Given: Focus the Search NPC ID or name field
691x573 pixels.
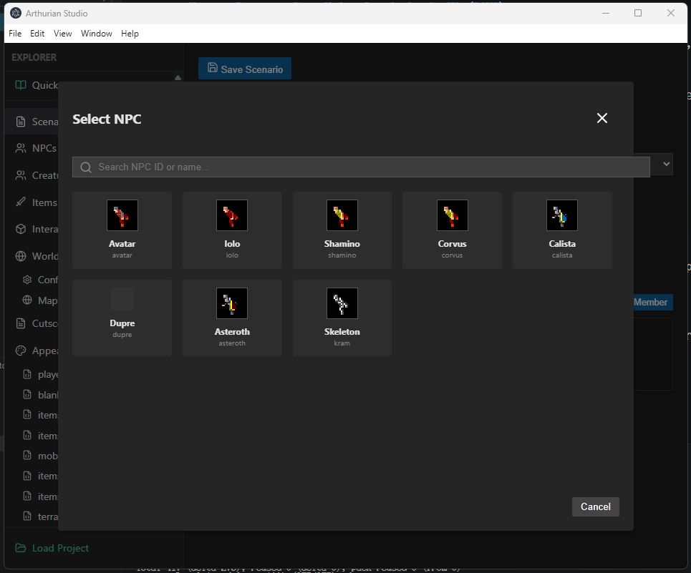Looking at the screenshot, I should click(361, 167).
